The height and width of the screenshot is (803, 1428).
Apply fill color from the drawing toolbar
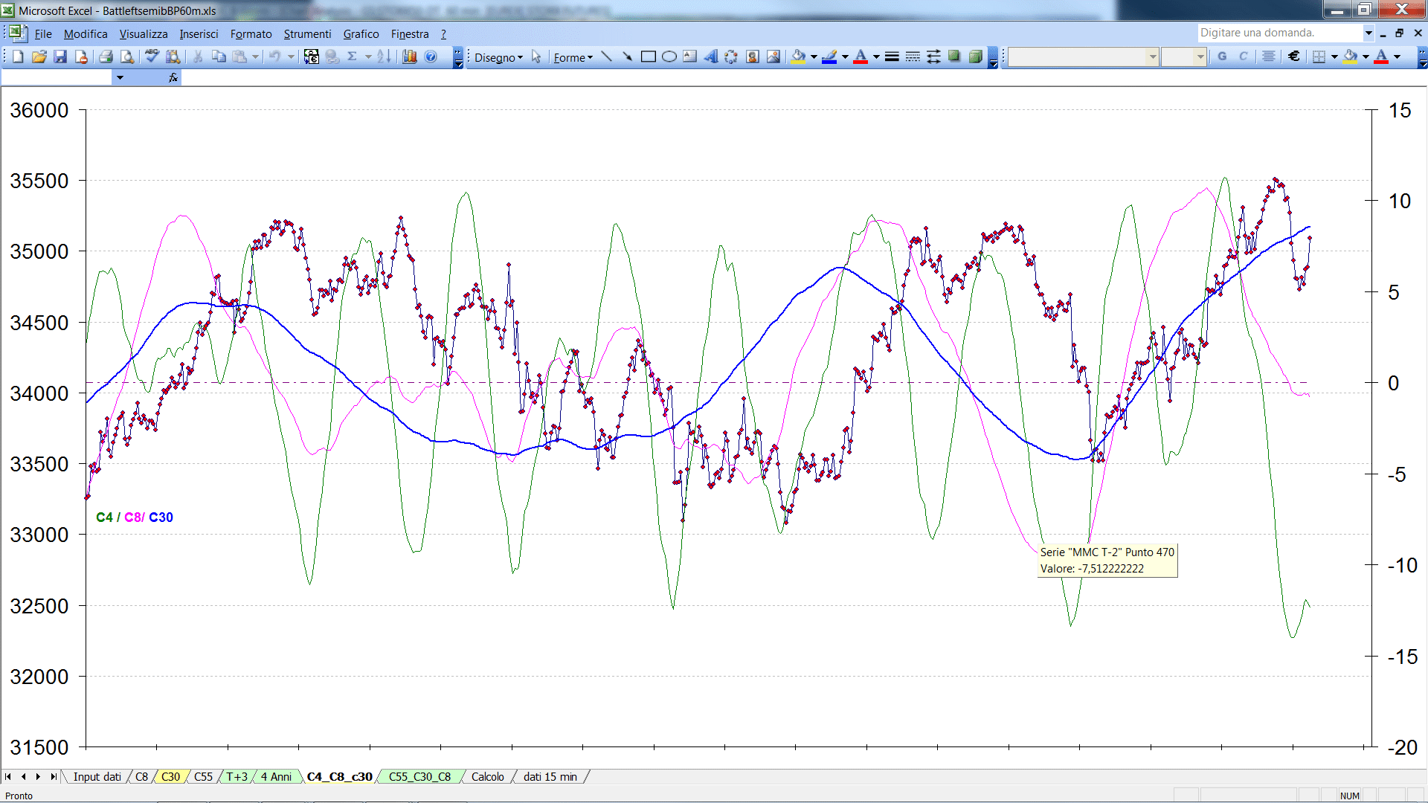[x=798, y=57]
